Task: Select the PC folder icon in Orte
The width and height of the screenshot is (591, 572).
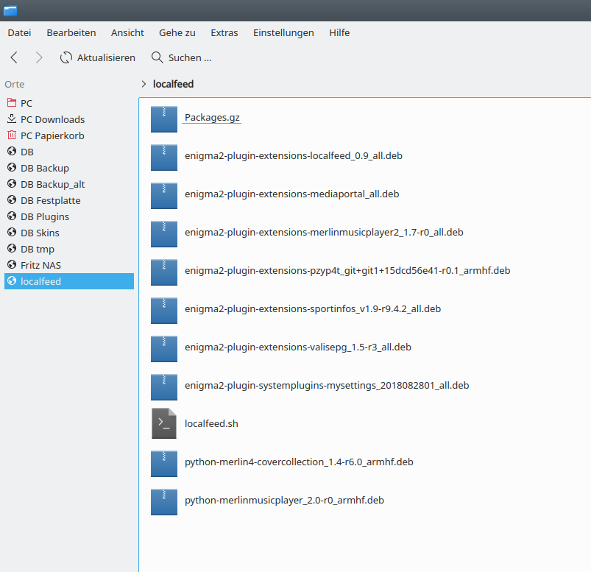Action: 12,102
